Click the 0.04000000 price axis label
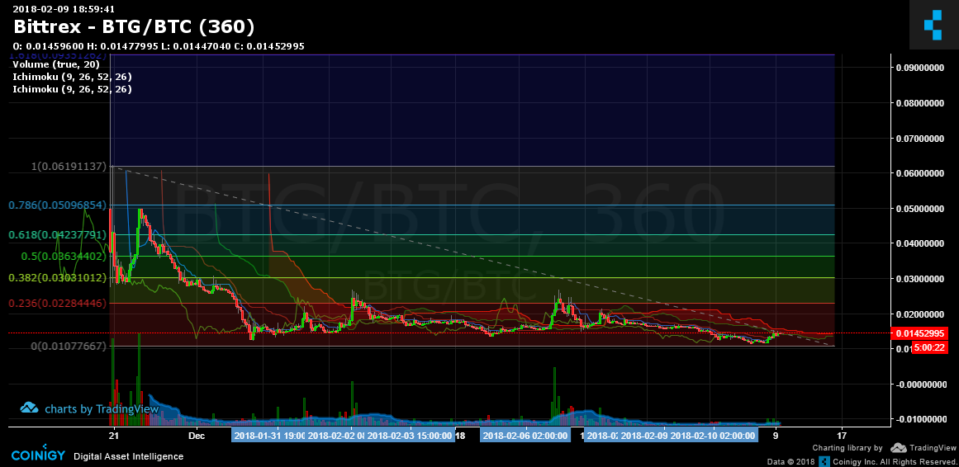959x467 pixels. pos(920,244)
